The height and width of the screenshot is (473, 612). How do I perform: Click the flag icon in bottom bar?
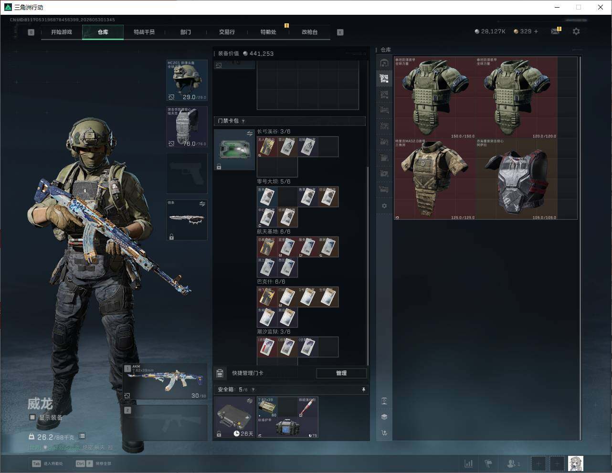[x=488, y=463]
